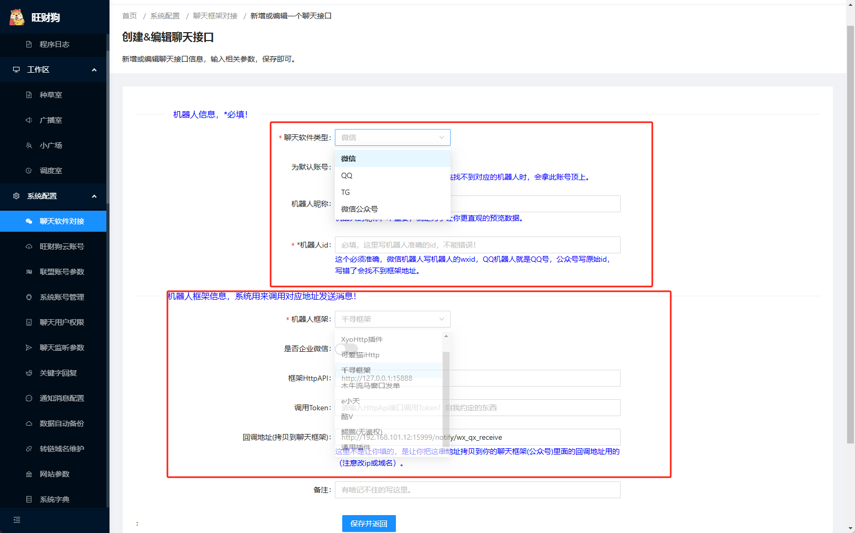
Task: Click the 调度室 clock icon
Action: (29, 171)
